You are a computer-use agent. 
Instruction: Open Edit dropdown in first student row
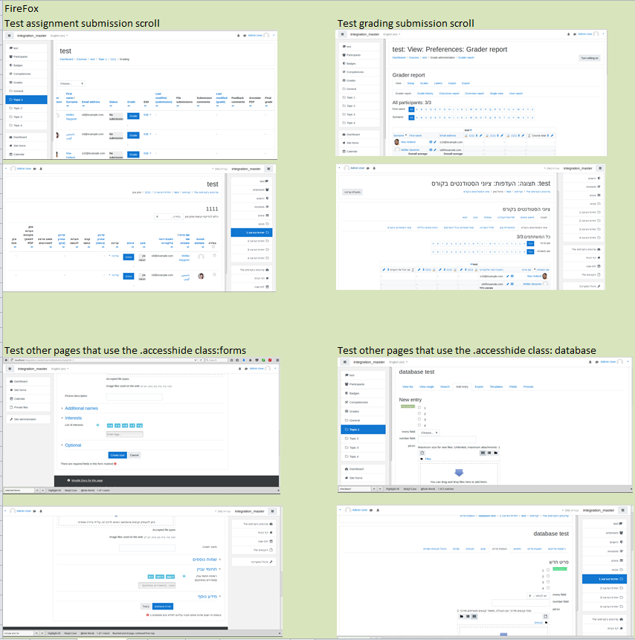147,114
